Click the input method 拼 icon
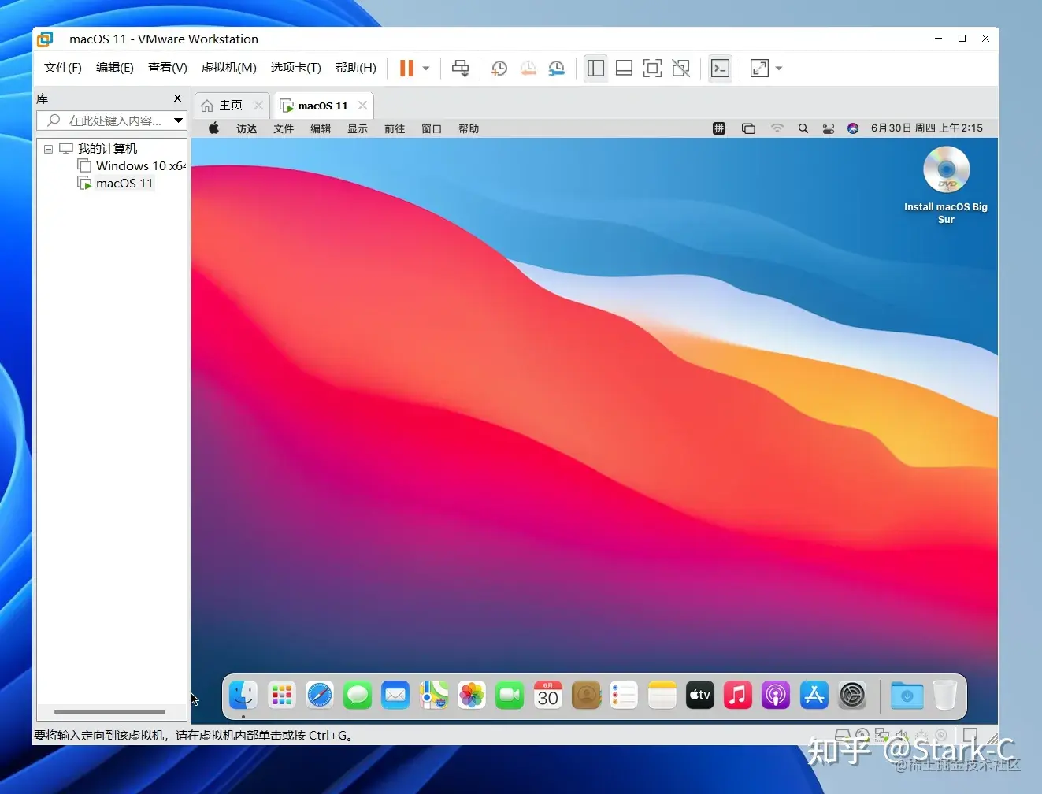Screen dimensions: 1042x794 (x=719, y=128)
